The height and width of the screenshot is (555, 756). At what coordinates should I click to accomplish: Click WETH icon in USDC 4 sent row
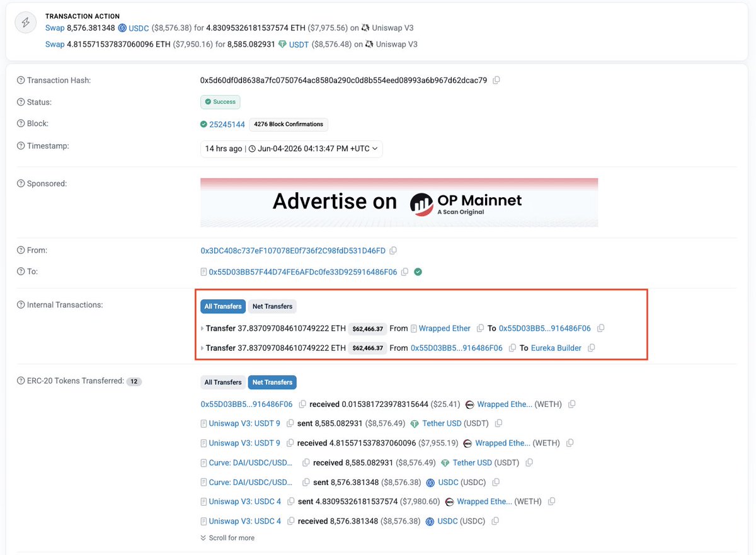point(450,502)
